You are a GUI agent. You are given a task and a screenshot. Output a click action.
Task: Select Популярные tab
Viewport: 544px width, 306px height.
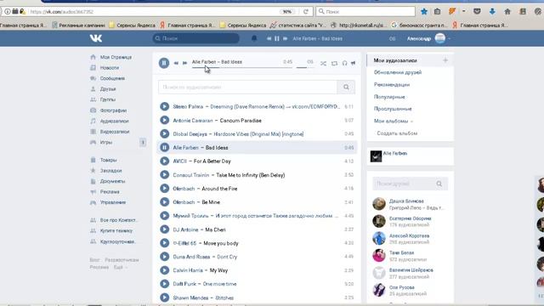pyautogui.click(x=389, y=97)
